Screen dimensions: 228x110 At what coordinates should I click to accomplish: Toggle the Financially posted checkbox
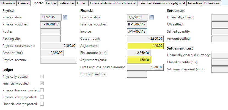tap(42, 83)
